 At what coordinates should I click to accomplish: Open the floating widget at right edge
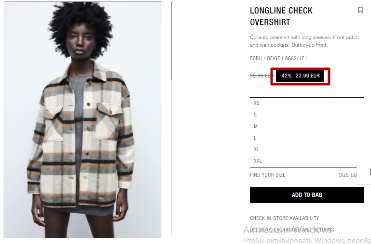(x=364, y=173)
